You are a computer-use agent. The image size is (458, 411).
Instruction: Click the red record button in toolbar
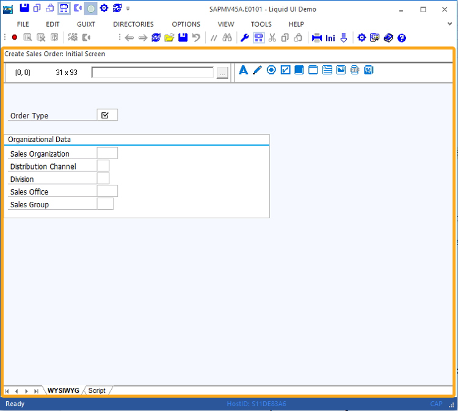(x=15, y=38)
